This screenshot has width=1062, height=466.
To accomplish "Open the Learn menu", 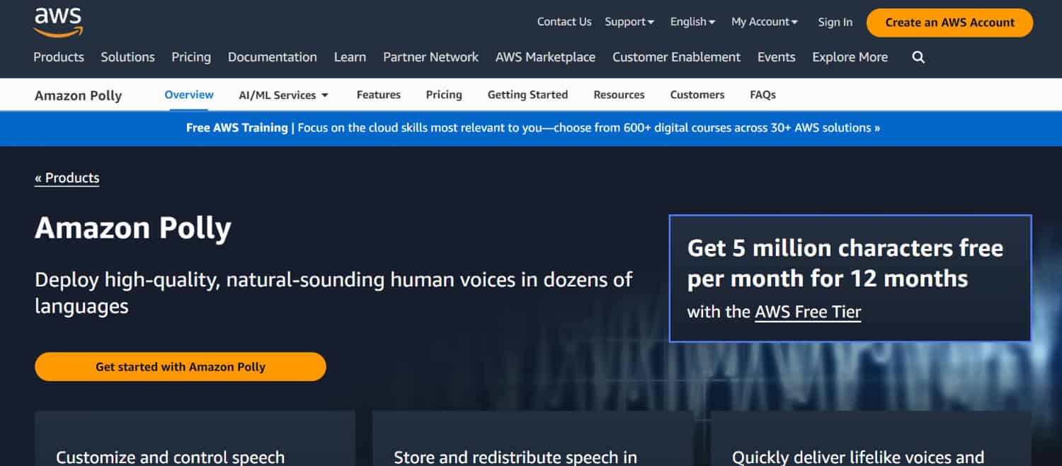I will click(x=350, y=57).
